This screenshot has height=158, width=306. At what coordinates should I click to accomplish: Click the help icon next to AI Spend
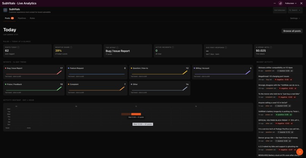tap(271, 47)
